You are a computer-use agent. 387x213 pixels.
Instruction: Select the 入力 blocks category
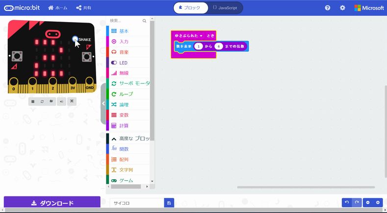(x=124, y=42)
